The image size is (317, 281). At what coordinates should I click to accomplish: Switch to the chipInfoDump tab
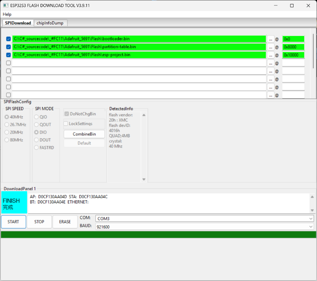[50, 23]
